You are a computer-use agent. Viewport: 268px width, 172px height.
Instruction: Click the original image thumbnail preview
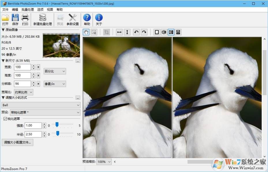61,45
